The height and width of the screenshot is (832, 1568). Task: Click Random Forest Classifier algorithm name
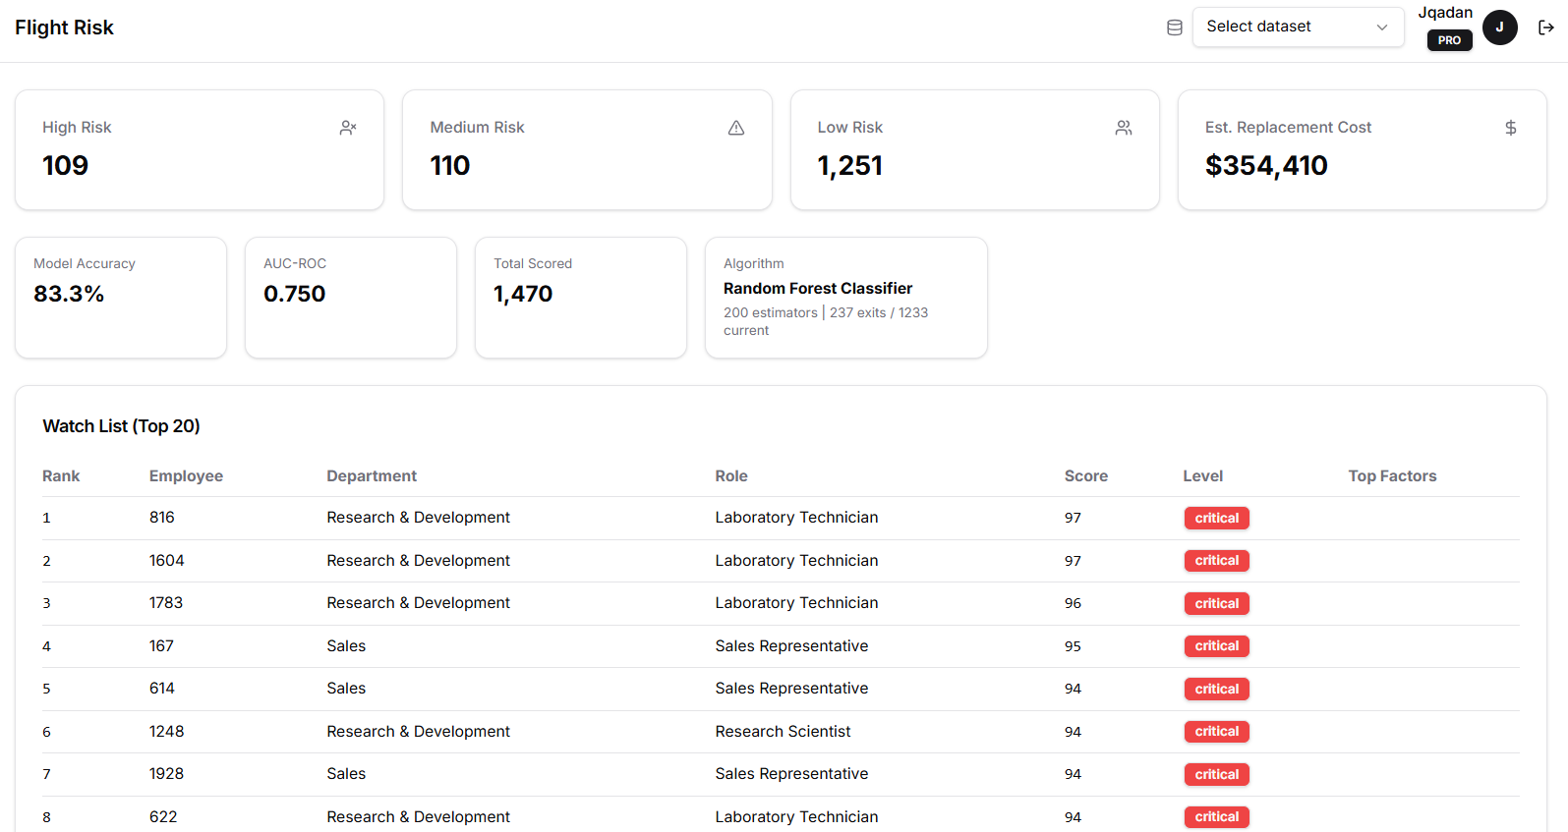818,288
